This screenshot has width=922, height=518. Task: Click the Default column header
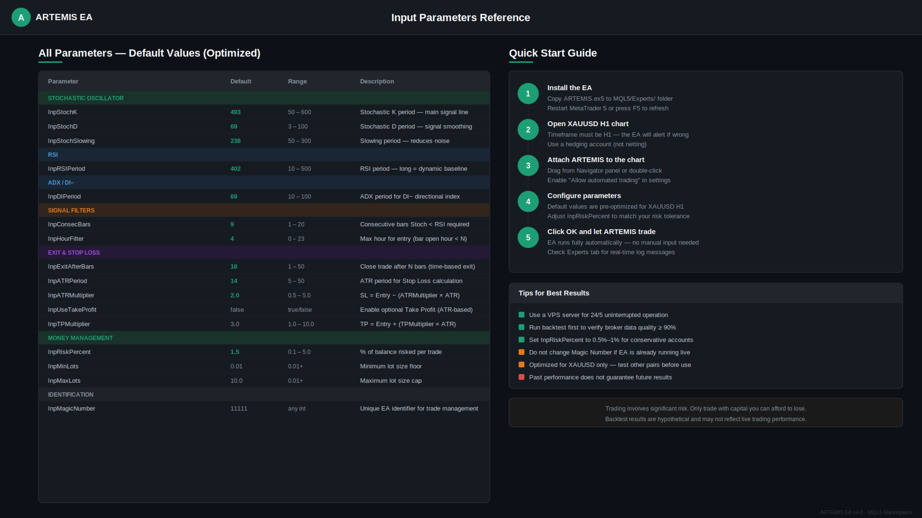point(241,82)
